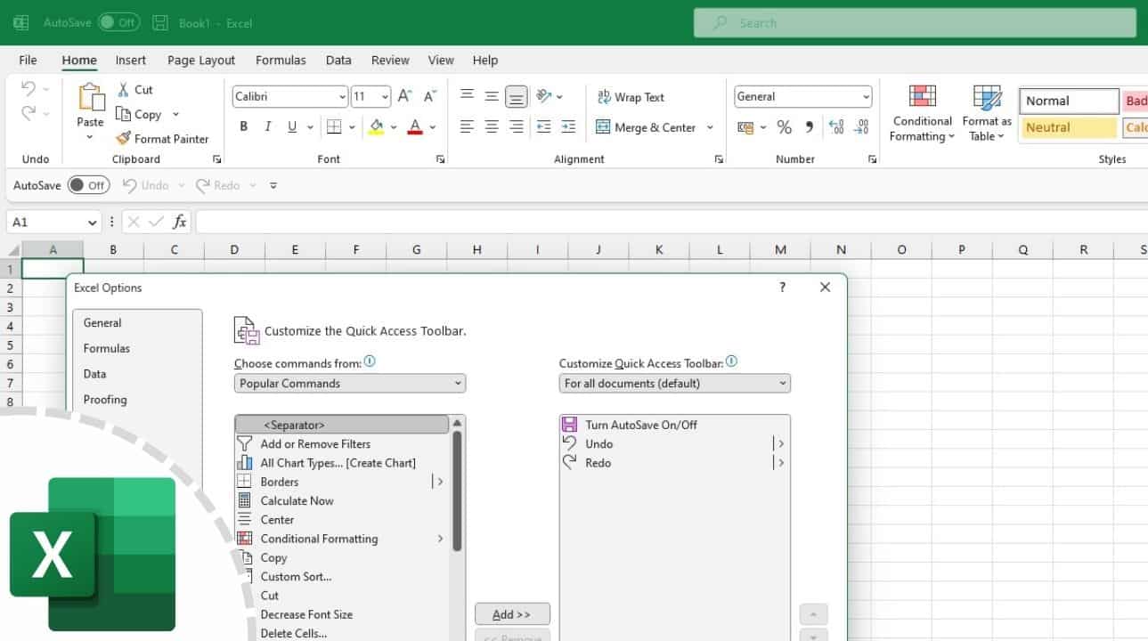Click the Borders icon in Font group

(334, 127)
